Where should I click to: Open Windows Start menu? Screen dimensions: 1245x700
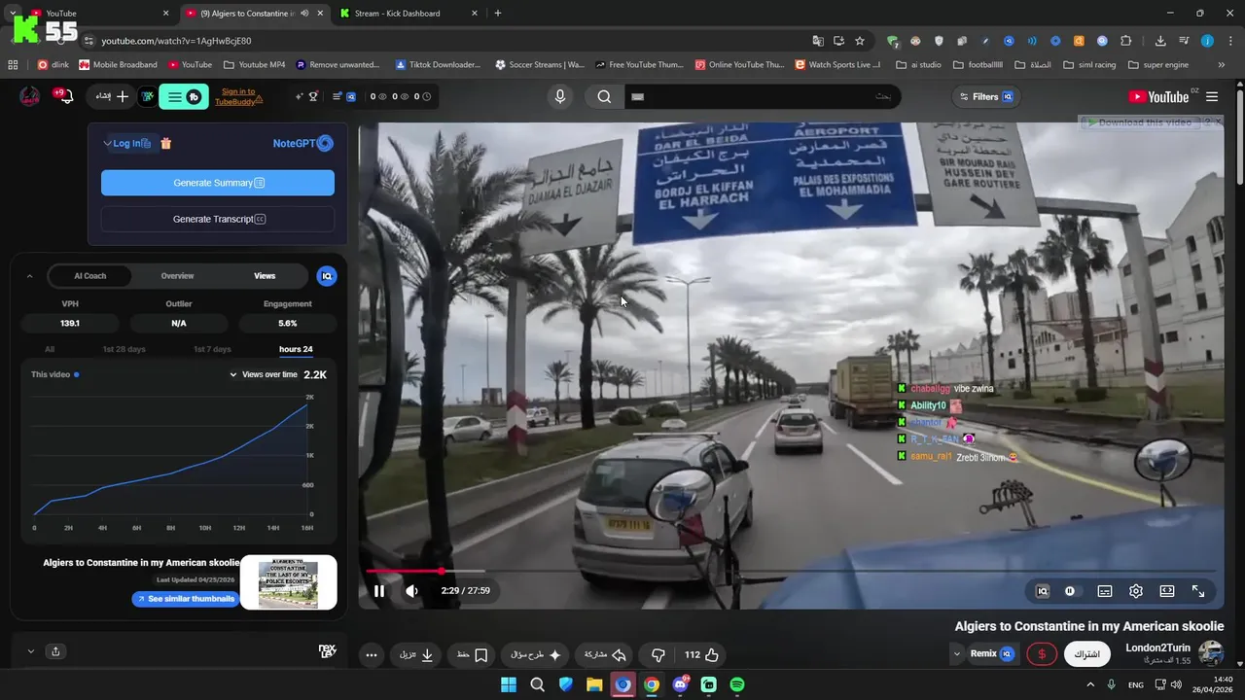pyautogui.click(x=509, y=684)
